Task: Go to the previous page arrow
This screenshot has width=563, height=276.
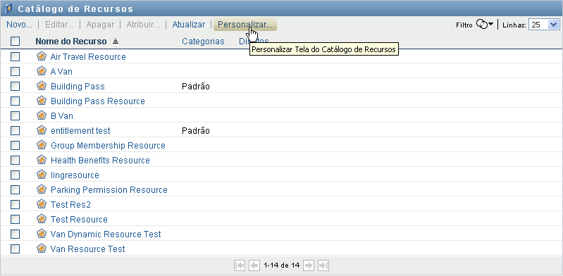Action: pyautogui.click(x=254, y=265)
